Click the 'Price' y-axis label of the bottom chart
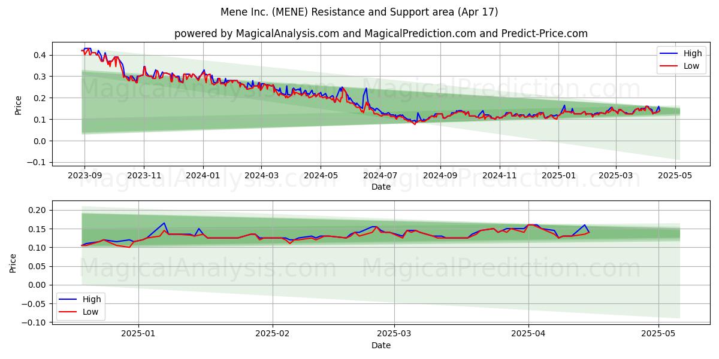This screenshot has width=719, height=359. point(13,263)
